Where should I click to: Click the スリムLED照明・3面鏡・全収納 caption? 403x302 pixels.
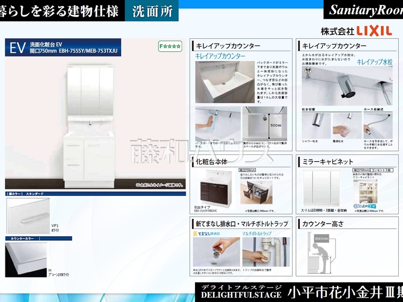click(324, 210)
